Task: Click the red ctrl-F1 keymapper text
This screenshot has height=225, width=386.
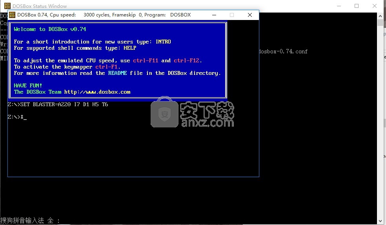Action: pyautogui.click(x=106, y=67)
